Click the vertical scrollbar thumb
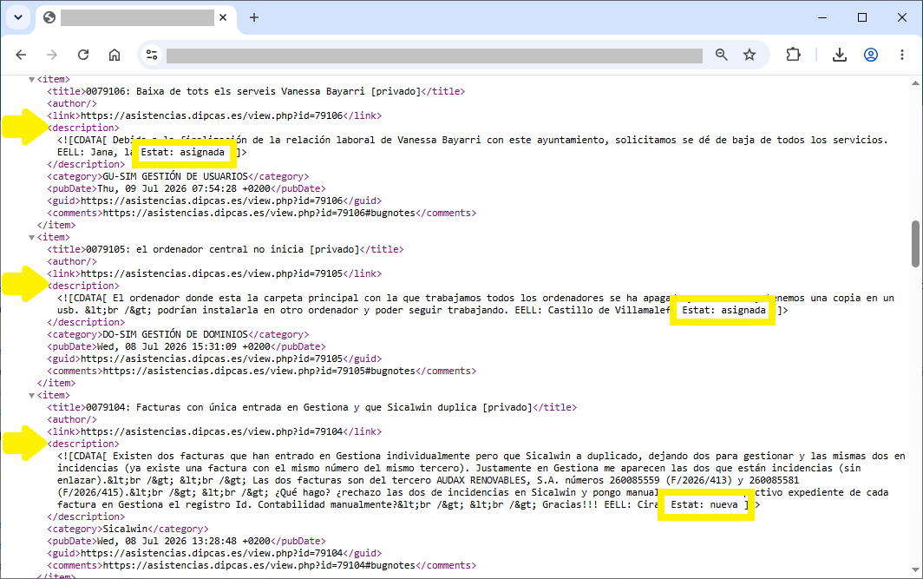Screen dimensions: 923x579 point(915,243)
